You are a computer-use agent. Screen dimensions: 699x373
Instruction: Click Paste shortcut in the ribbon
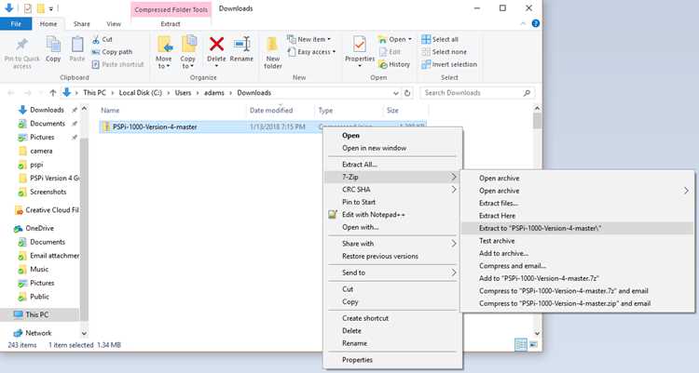click(117, 64)
